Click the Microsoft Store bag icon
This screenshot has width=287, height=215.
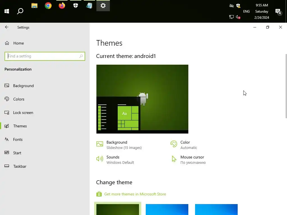click(x=99, y=194)
